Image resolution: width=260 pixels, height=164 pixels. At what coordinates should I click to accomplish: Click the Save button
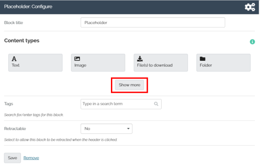point(13,158)
